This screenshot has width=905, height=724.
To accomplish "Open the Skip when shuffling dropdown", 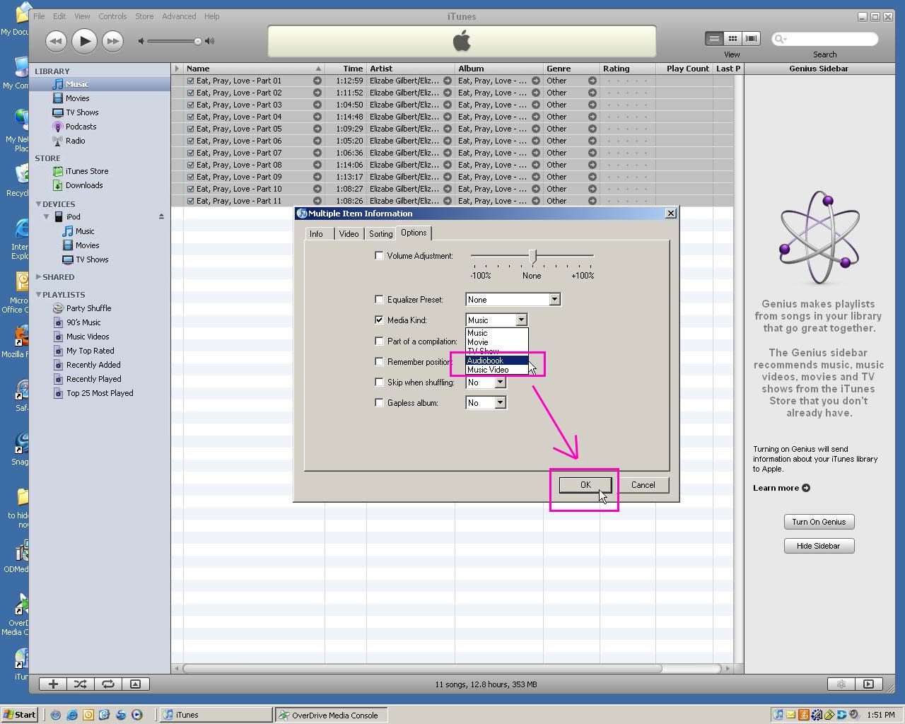I will click(500, 382).
